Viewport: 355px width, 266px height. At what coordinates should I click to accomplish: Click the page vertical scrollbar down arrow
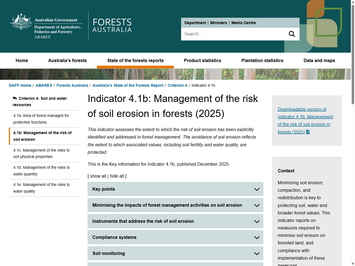click(x=353, y=264)
